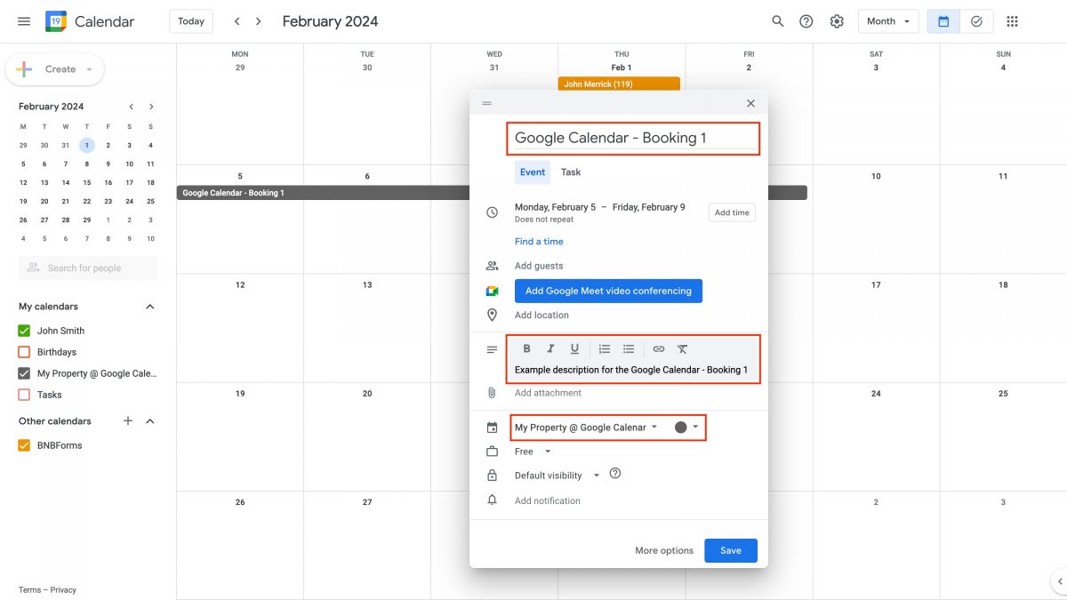This screenshot has height=600, width=1067.
Task: Switch to the Task tab
Action: [x=570, y=172]
